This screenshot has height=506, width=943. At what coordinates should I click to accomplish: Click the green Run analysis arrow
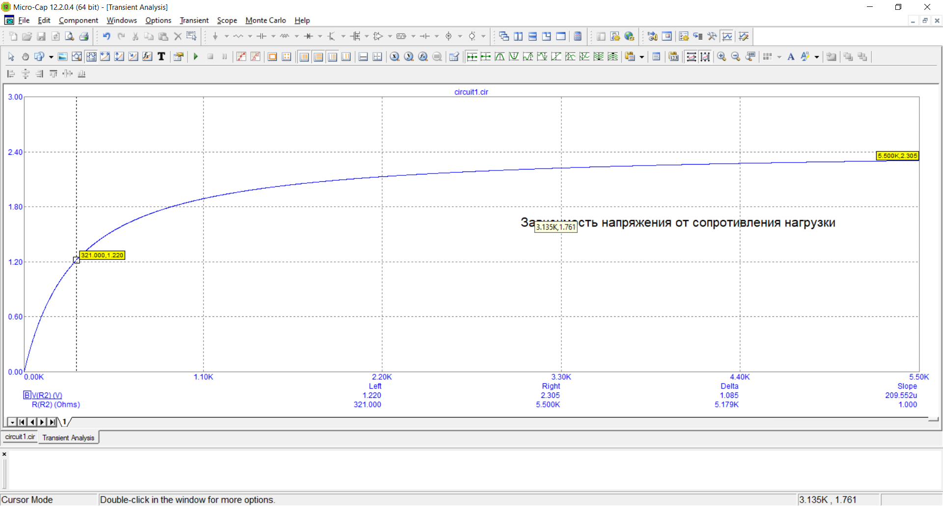[195, 56]
